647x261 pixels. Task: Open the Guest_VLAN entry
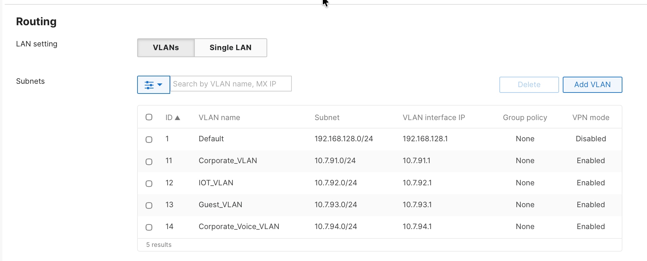220,204
